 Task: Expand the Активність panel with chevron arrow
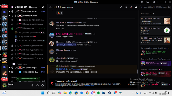coord(169,14)
